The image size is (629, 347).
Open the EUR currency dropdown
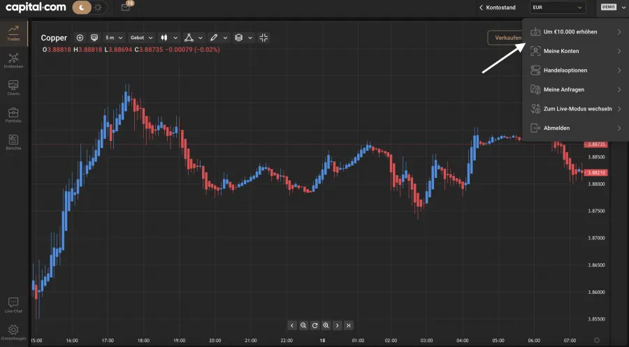pos(557,8)
